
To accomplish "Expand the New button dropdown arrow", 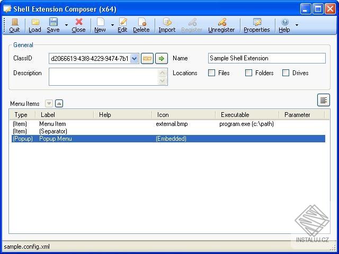I will click(x=112, y=25).
